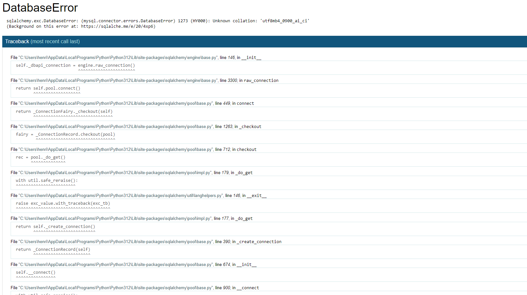The width and height of the screenshot is (527, 295).
Task: Open frame for langhelpers.py line 146 __exit__
Action: coord(139,196)
